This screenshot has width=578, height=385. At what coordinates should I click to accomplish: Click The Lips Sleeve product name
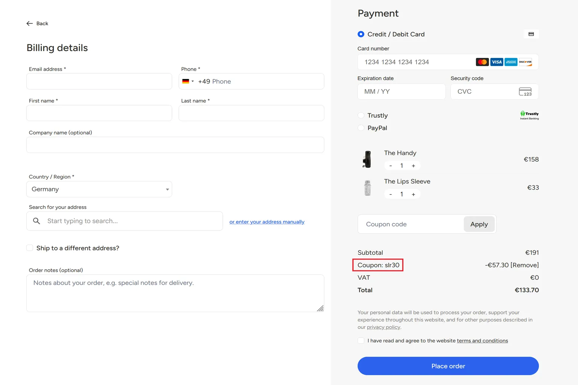[407, 181]
